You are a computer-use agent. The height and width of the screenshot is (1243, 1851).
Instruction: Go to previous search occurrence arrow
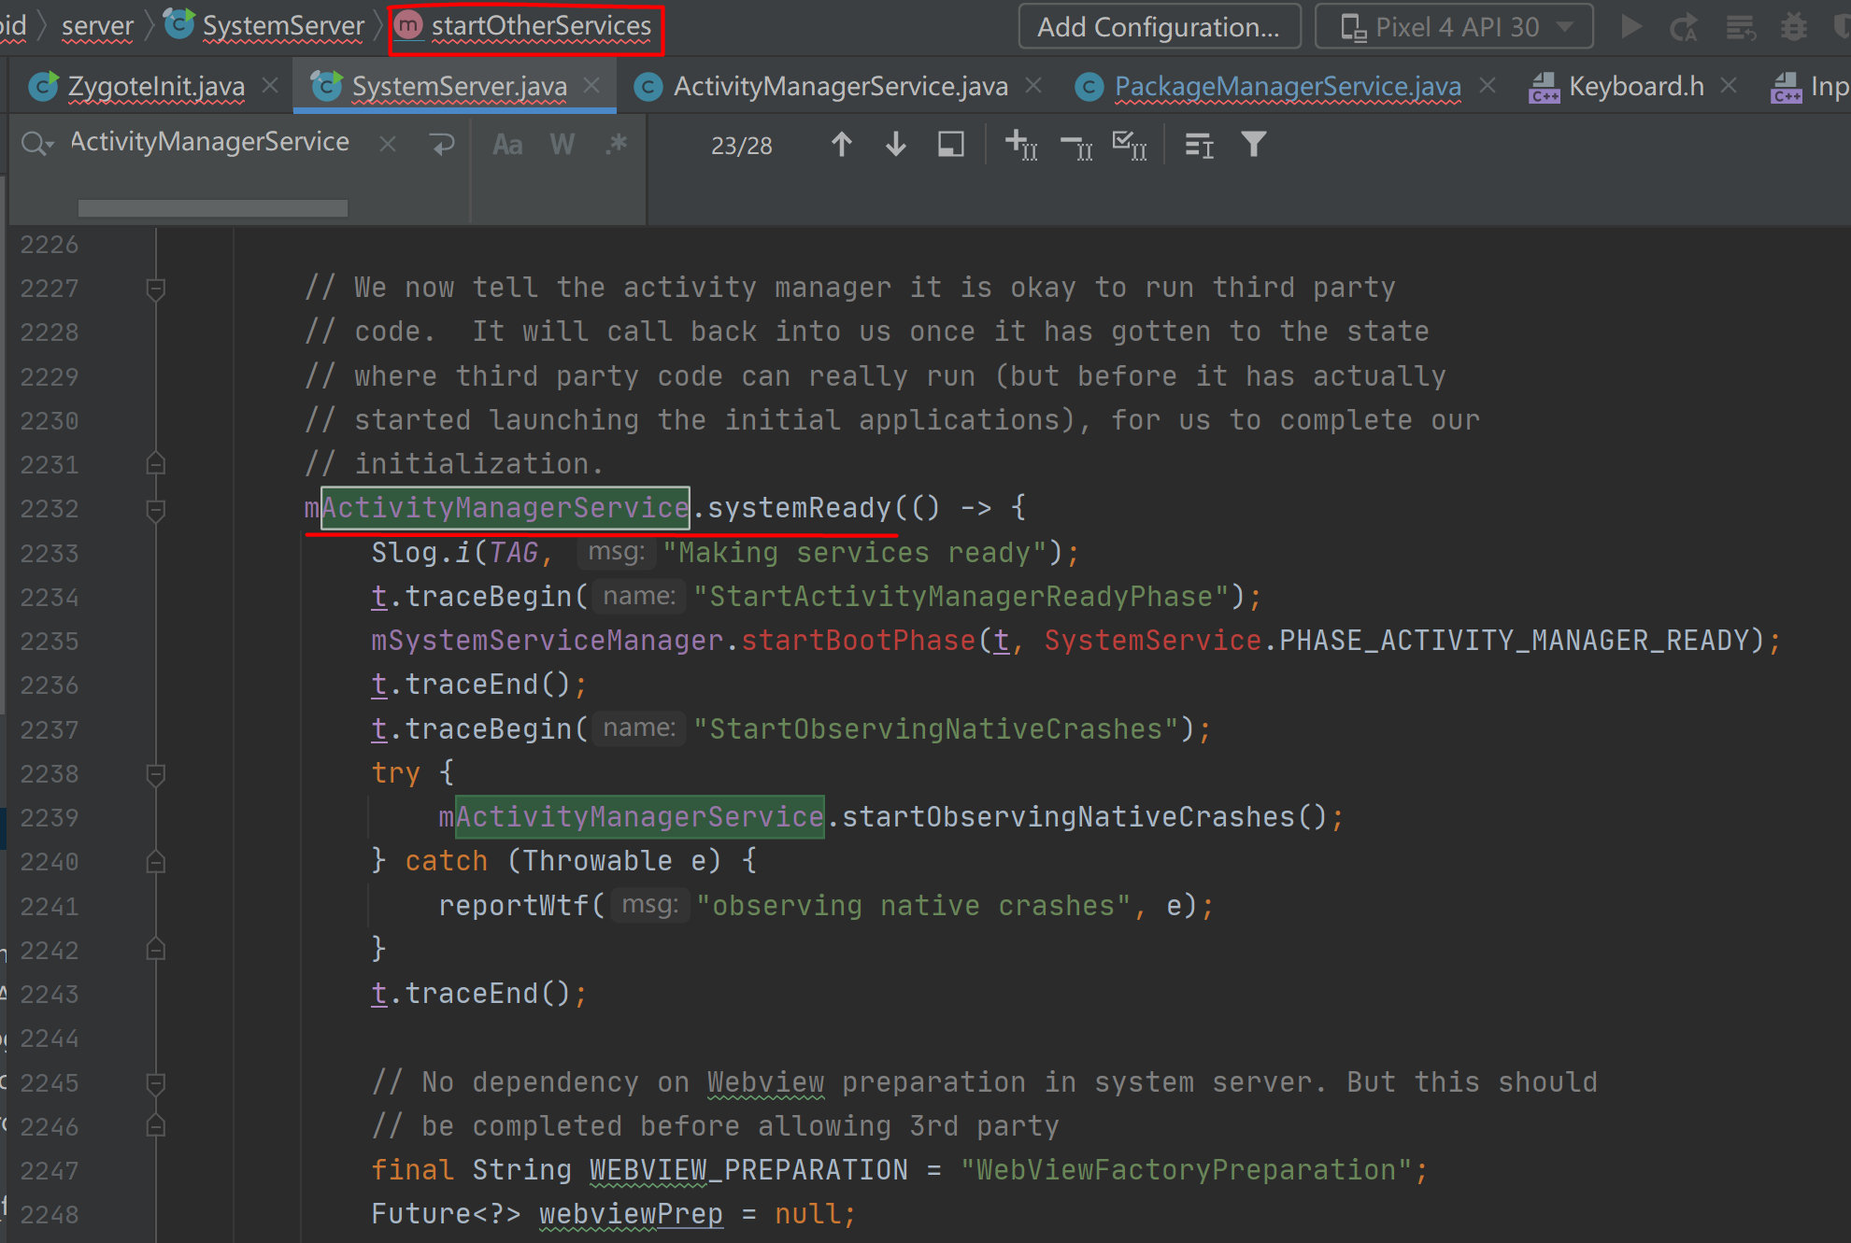[841, 145]
